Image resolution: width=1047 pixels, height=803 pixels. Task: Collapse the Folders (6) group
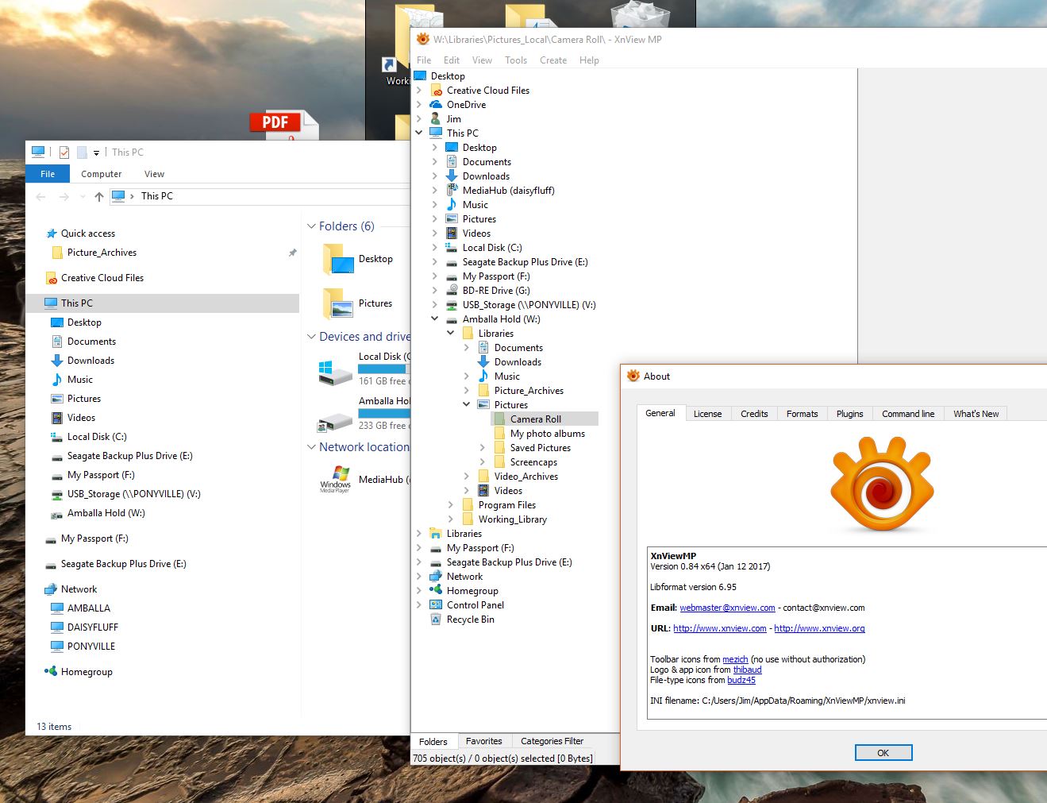point(311,226)
